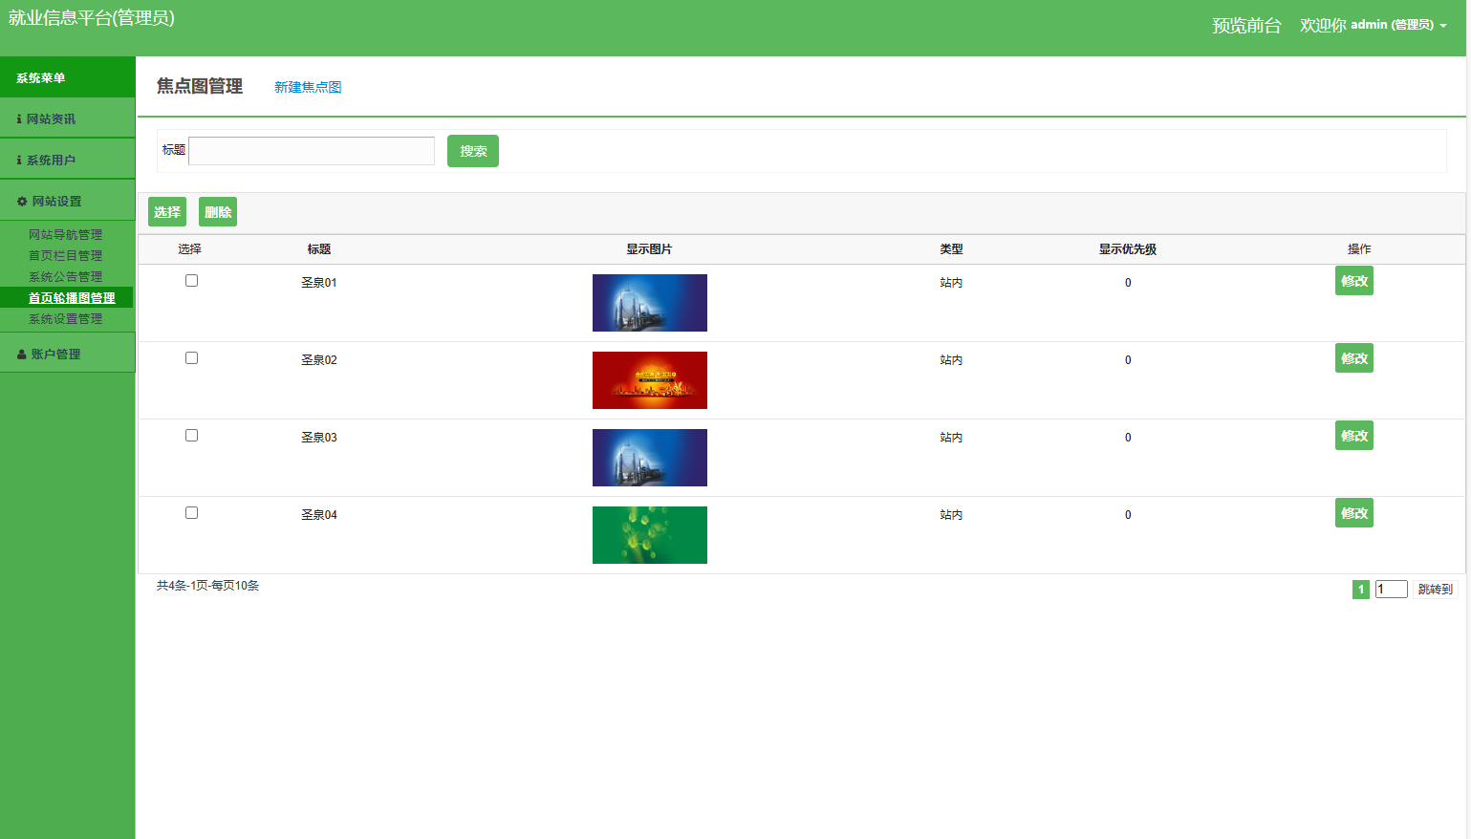Click the gear icon beside 网站设置
Screen dimensions: 1471x839
click(22, 202)
